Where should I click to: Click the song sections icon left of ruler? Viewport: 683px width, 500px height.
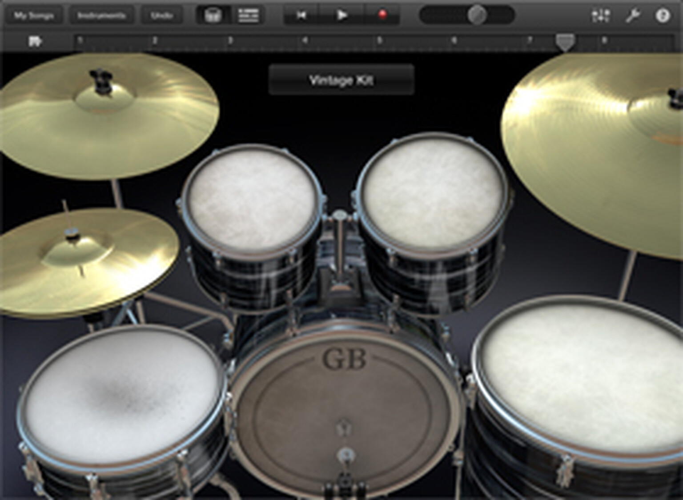(x=35, y=42)
